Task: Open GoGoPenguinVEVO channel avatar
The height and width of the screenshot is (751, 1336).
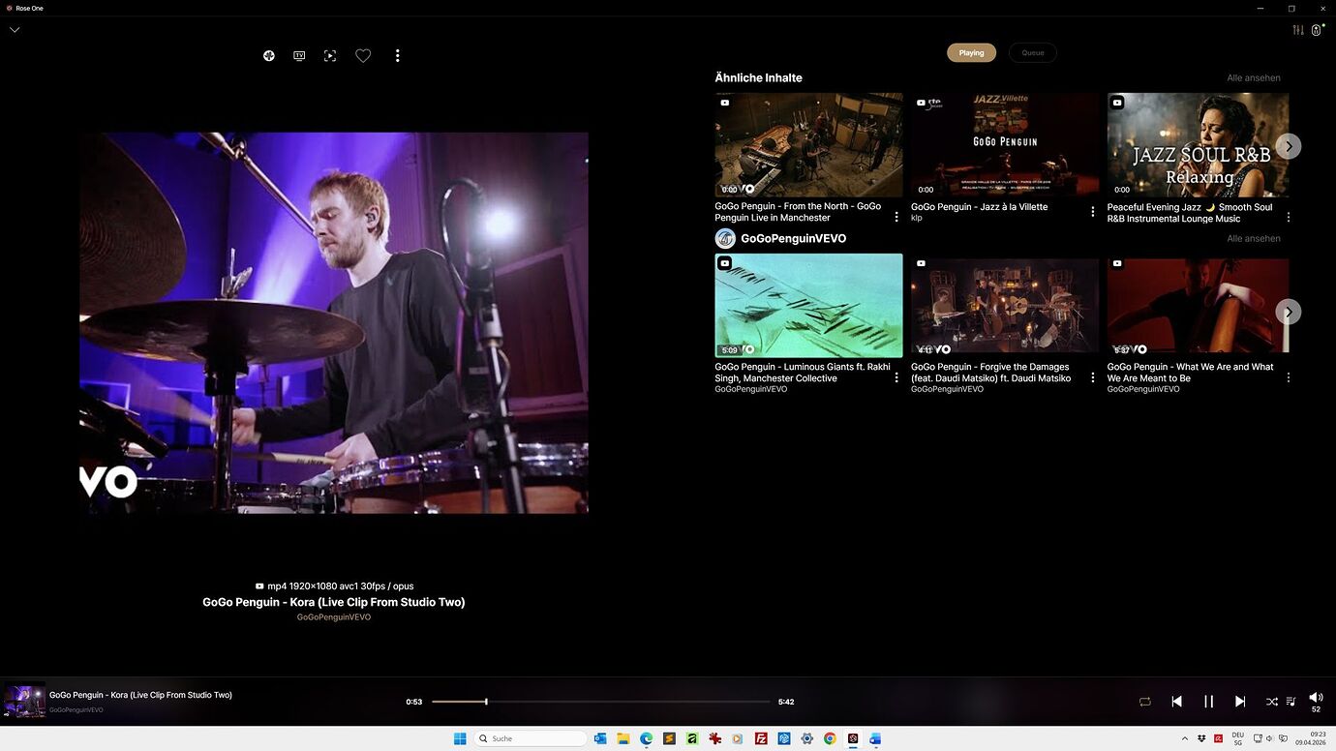Action: tap(725, 239)
